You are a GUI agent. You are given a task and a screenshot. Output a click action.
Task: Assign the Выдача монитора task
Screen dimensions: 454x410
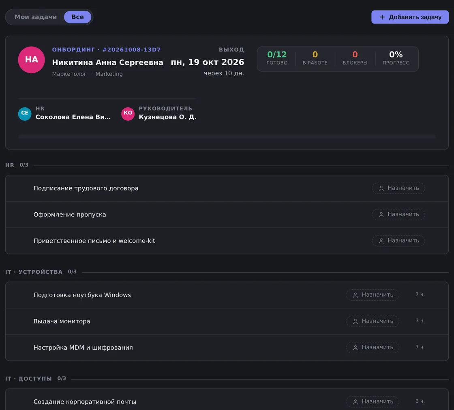[373, 321]
